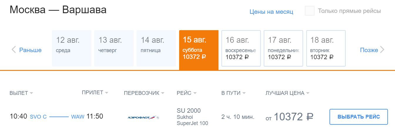Select the 12 авг. среда date tab
The width and height of the screenshot is (395, 130).
click(72, 48)
